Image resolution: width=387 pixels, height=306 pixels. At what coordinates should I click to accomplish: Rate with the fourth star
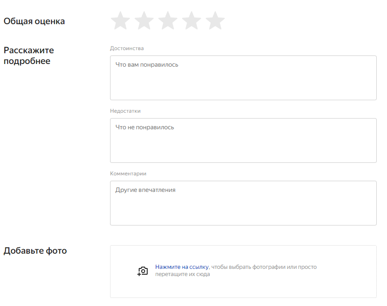(191, 21)
